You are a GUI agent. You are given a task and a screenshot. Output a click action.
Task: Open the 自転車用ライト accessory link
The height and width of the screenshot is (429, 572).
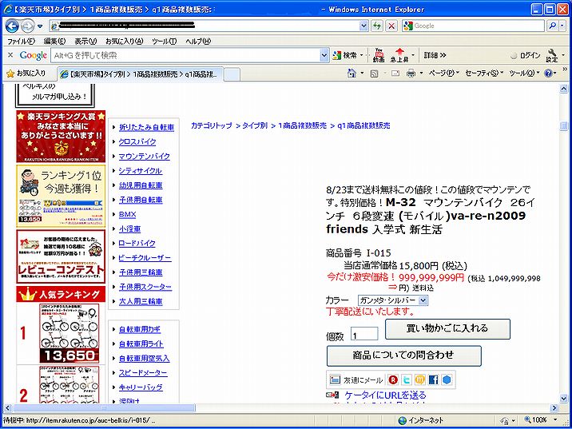[141, 344]
